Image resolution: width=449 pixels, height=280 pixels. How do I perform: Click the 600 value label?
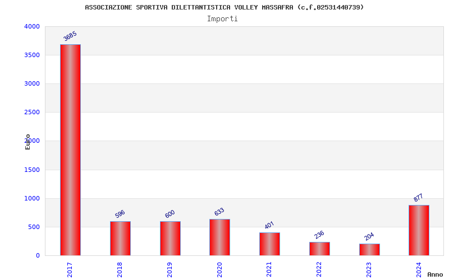[170, 214]
